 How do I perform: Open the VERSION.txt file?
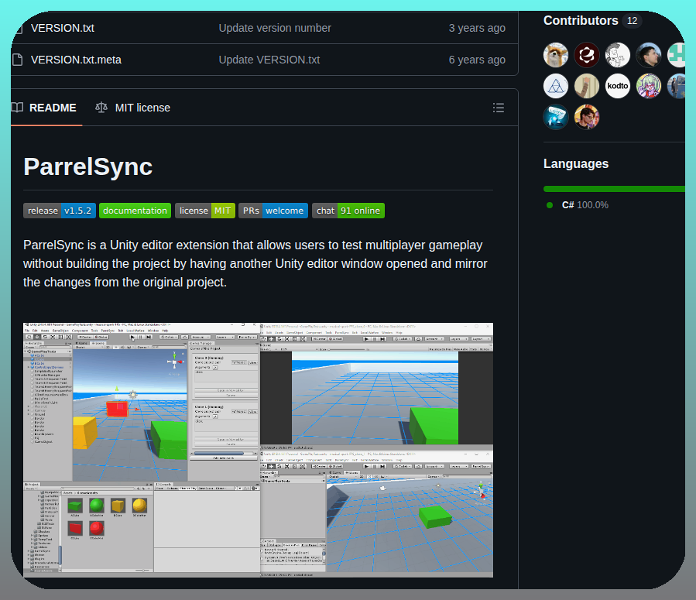(x=63, y=28)
